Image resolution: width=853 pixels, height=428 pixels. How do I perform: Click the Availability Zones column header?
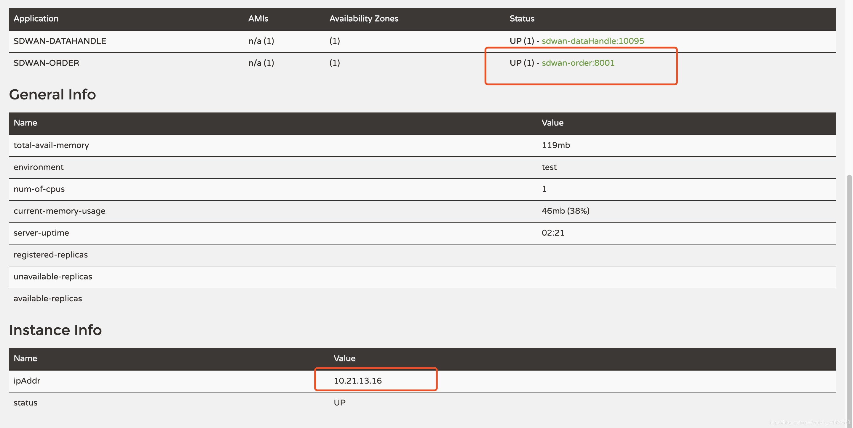pyautogui.click(x=364, y=19)
